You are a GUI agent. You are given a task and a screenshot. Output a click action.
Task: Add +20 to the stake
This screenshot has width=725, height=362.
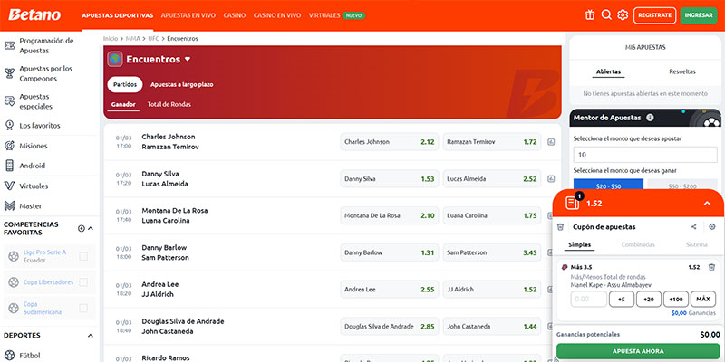(x=649, y=300)
